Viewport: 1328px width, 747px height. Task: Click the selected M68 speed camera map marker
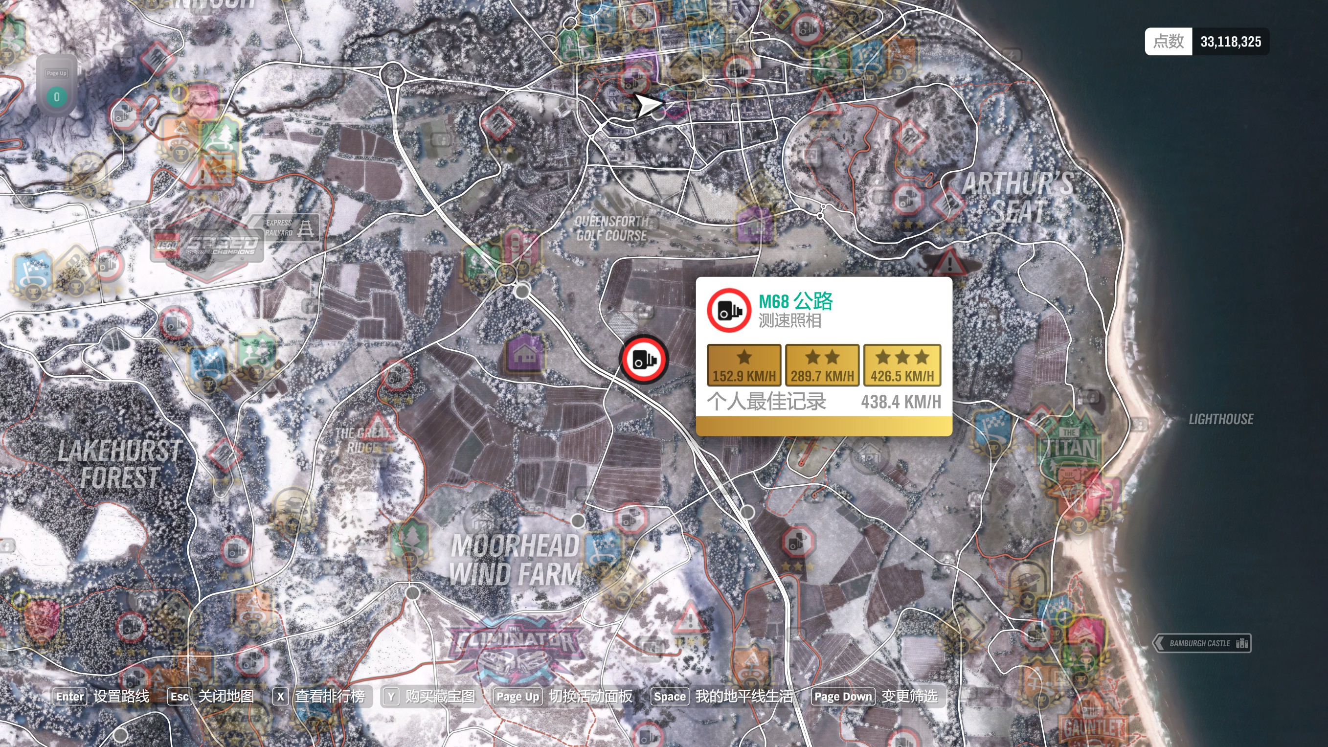[644, 360]
